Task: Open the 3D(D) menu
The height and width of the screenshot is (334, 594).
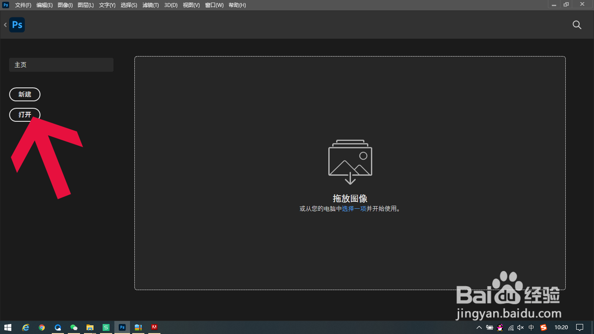Action: click(x=171, y=5)
